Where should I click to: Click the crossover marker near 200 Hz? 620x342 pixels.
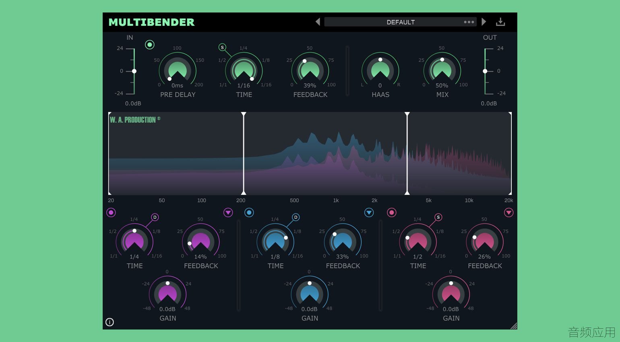(x=244, y=154)
